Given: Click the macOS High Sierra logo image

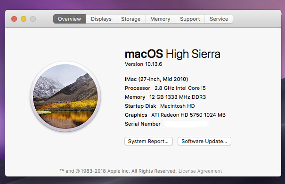Looking at the screenshot, I should (65, 96).
